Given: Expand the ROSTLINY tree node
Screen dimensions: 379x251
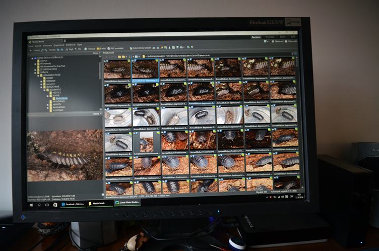Looking at the screenshot, I should [41, 82].
